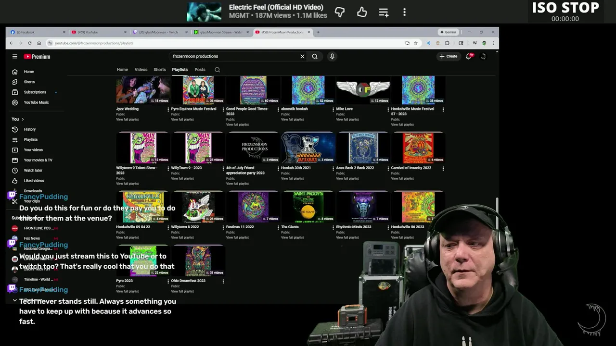Screen dimensions: 616x346
Task: Open Pyro Equinox Music Festival playlist title
Action: pyautogui.click(x=193, y=109)
